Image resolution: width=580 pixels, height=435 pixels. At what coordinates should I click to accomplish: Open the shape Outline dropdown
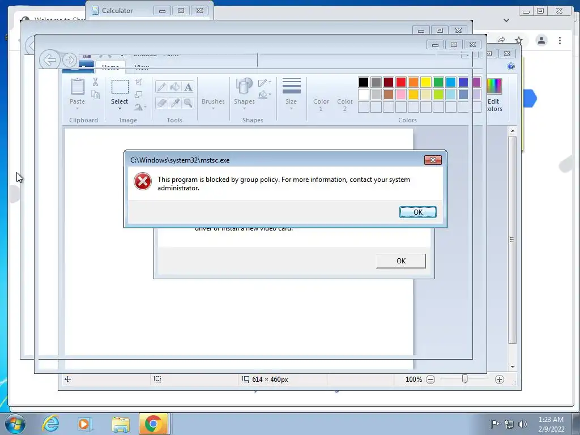tap(265, 83)
